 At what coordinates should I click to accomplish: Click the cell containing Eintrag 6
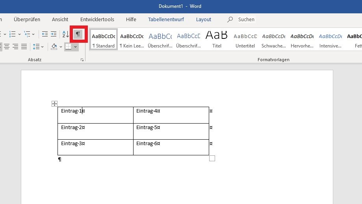coord(171,147)
